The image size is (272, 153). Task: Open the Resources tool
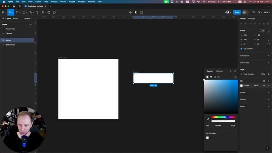[x=43, y=12]
